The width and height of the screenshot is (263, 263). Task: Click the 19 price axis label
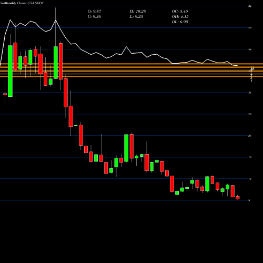coord(250,157)
